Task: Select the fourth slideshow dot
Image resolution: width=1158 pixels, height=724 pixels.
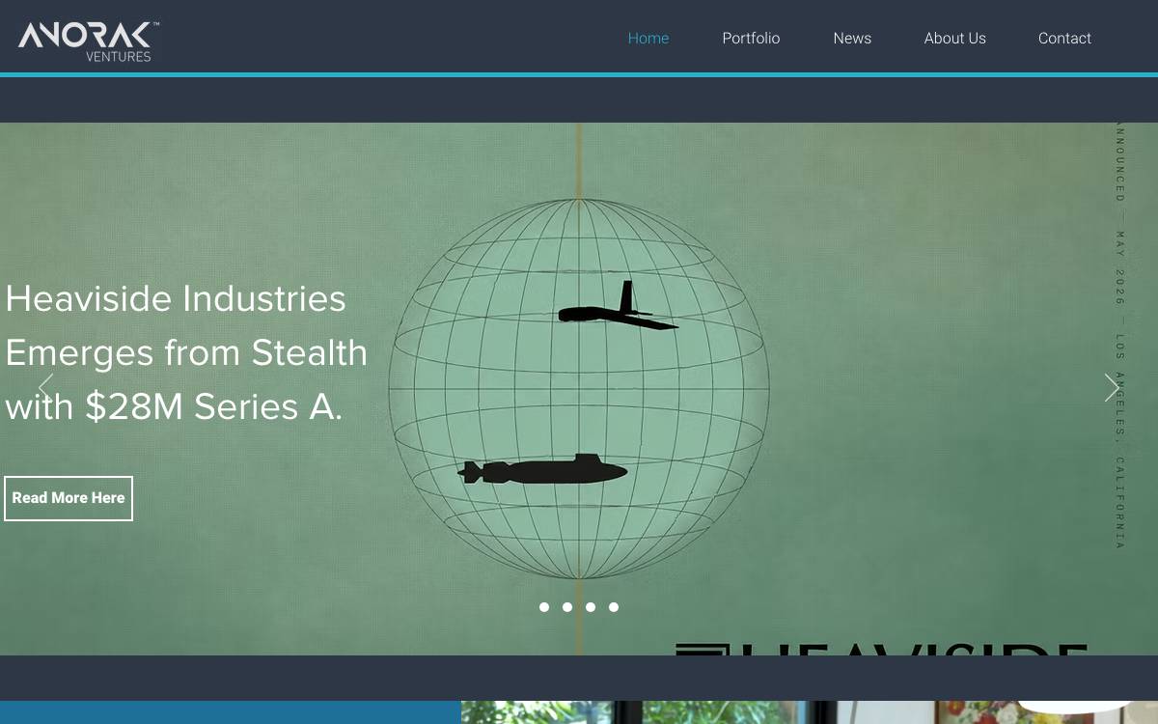Action: [x=614, y=607]
